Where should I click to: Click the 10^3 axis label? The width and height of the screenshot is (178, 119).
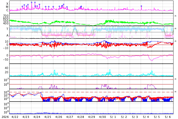point(6,95)
